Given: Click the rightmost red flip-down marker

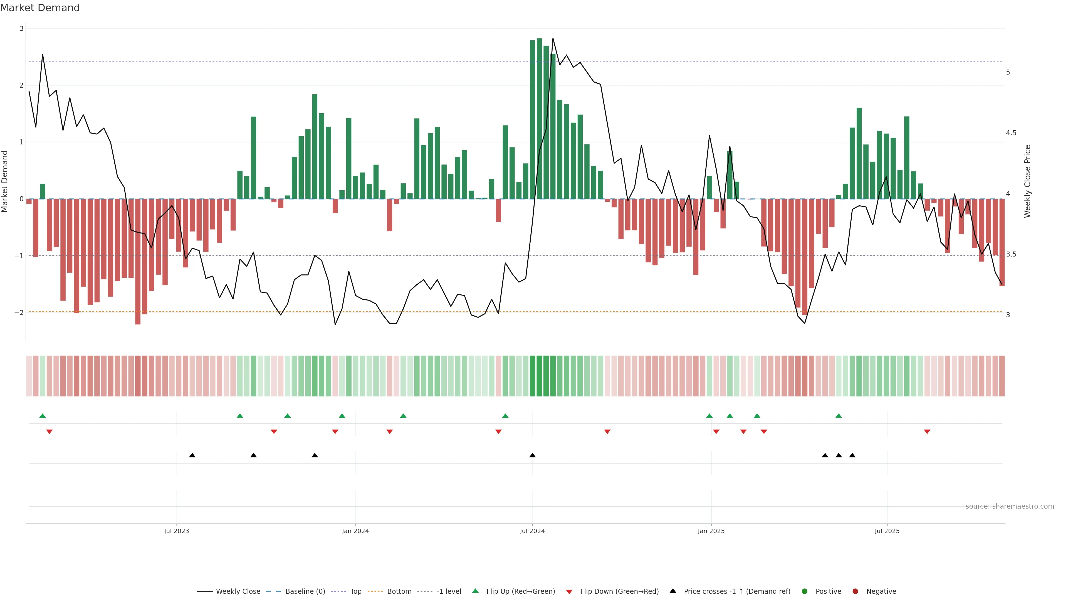Looking at the screenshot, I should coord(927,432).
